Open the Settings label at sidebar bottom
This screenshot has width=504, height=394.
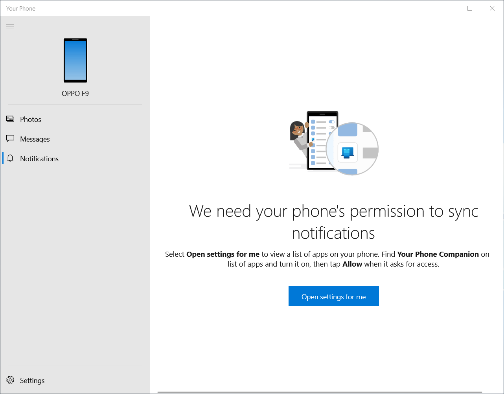(32, 381)
